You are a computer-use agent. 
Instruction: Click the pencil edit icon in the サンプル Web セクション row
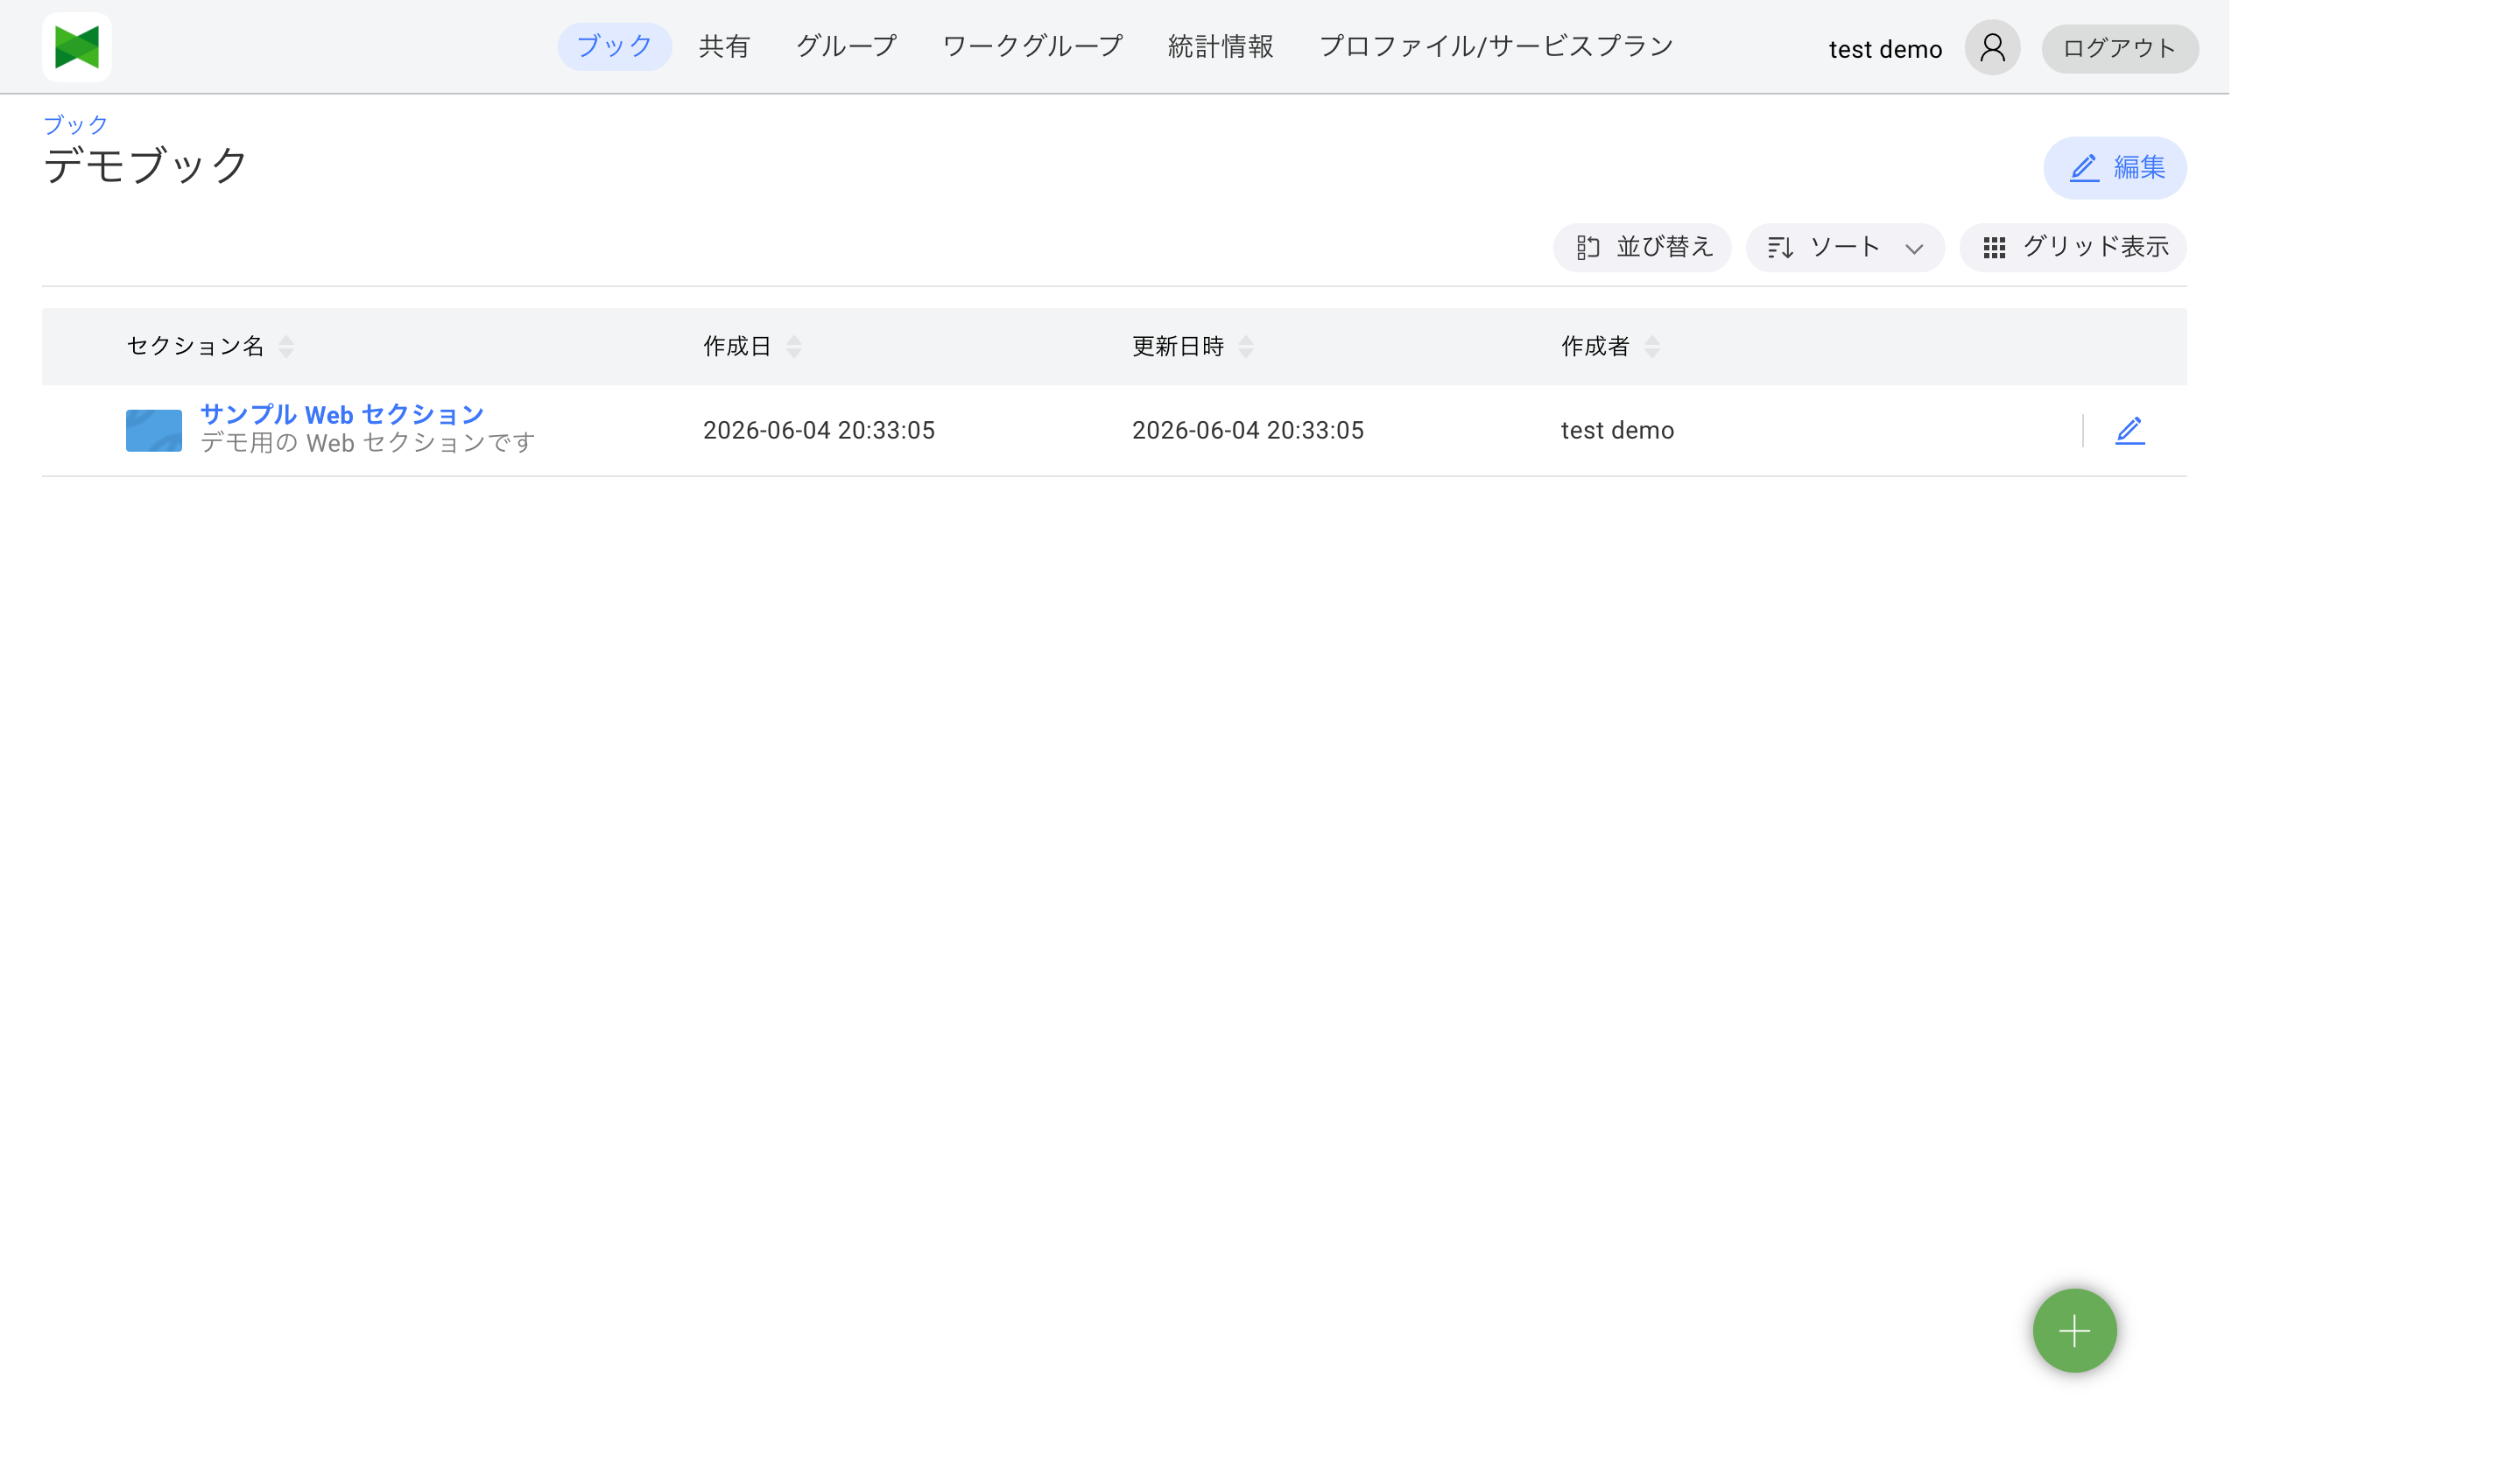[x=2130, y=431]
